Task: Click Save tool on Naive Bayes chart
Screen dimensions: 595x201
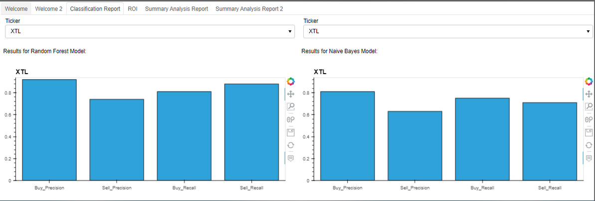Action: point(589,132)
